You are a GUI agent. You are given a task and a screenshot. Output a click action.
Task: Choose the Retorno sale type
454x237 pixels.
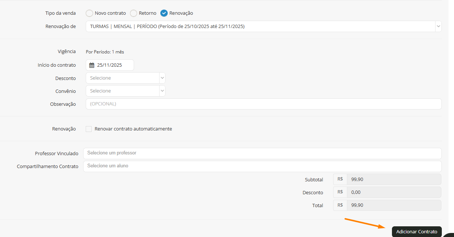pos(133,13)
